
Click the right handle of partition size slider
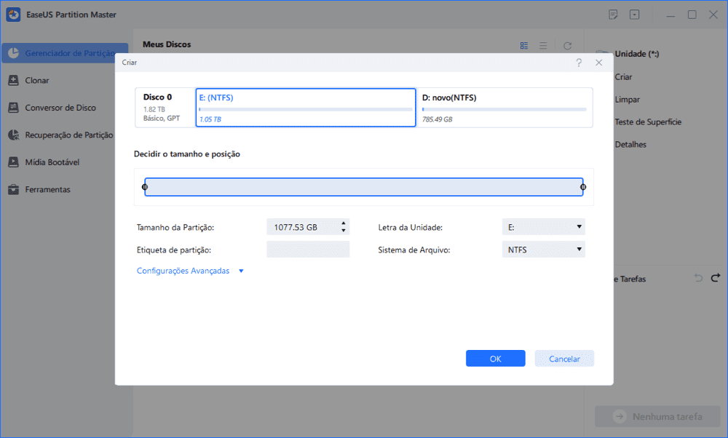pos(583,187)
